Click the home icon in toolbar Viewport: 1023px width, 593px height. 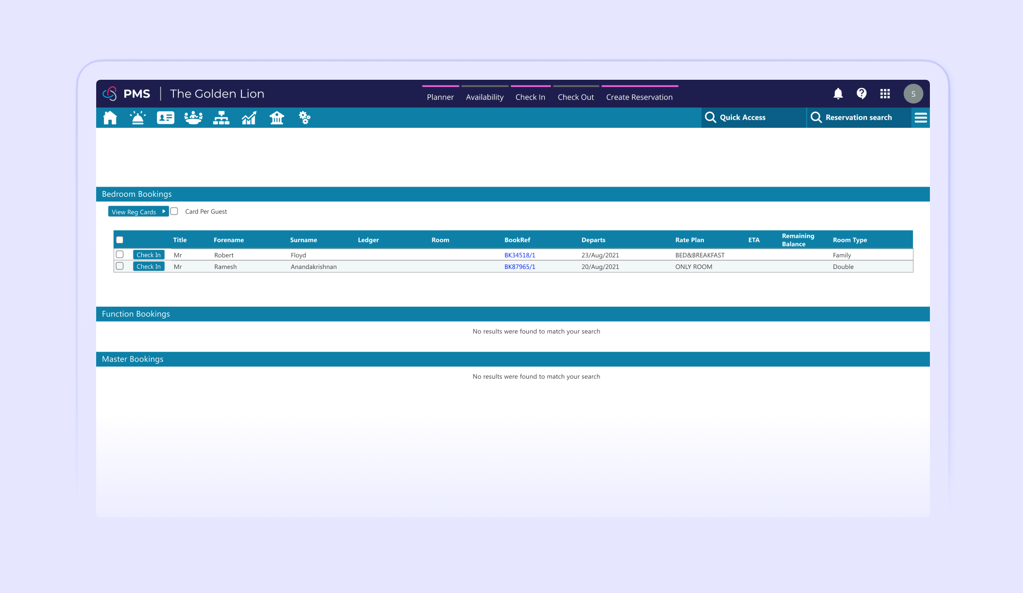pyautogui.click(x=110, y=118)
